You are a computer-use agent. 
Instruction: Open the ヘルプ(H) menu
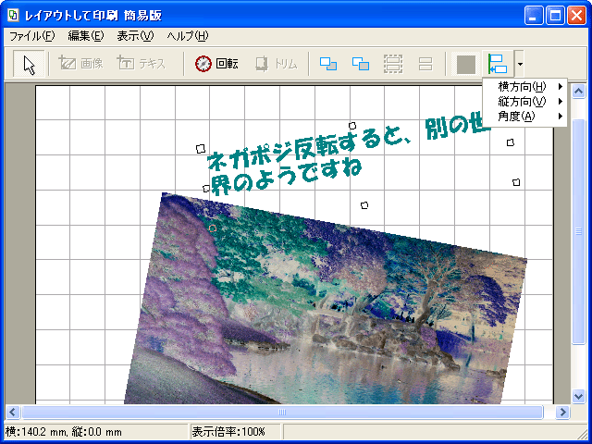[x=188, y=36]
